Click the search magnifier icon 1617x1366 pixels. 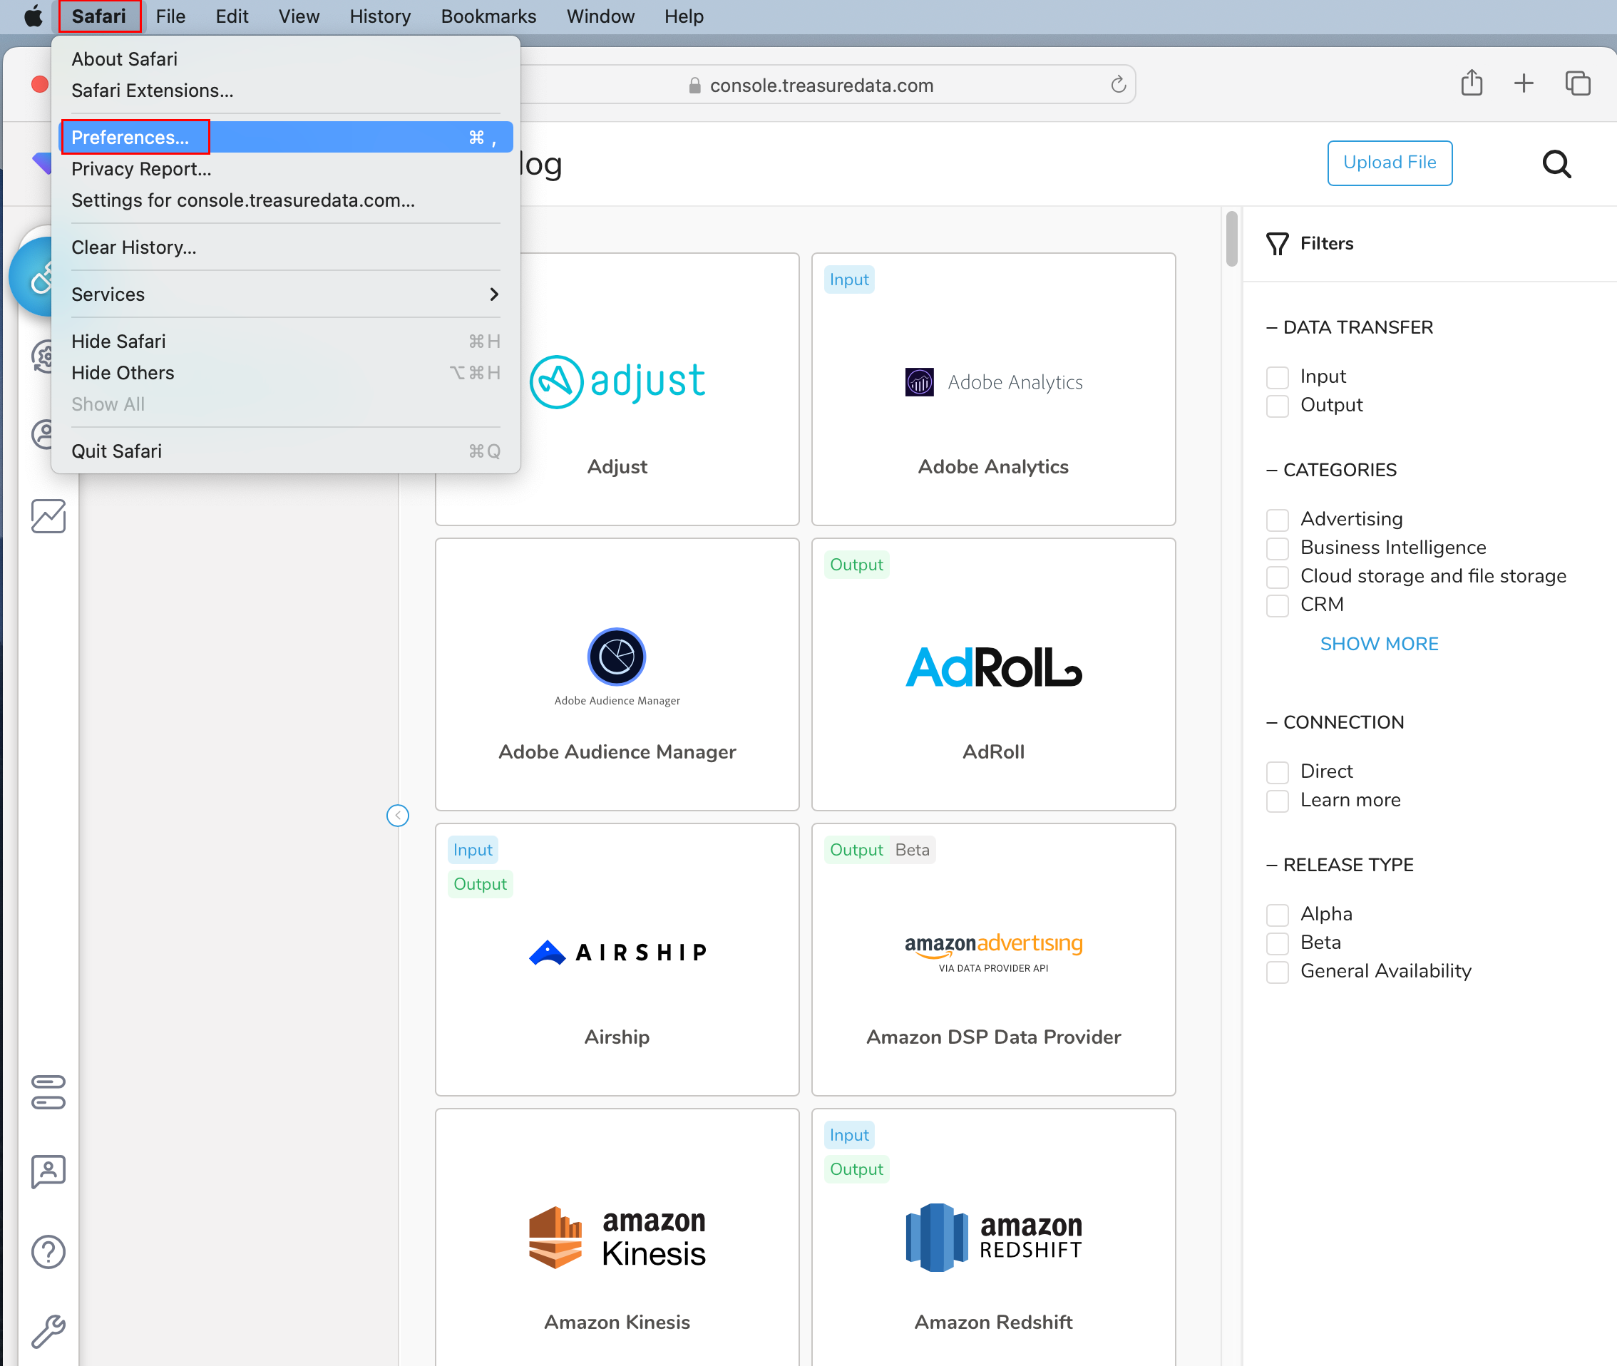point(1556,164)
